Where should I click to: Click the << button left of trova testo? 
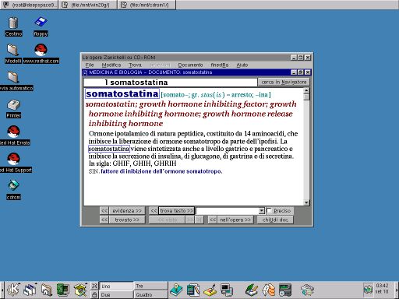[x=154, y=211]
